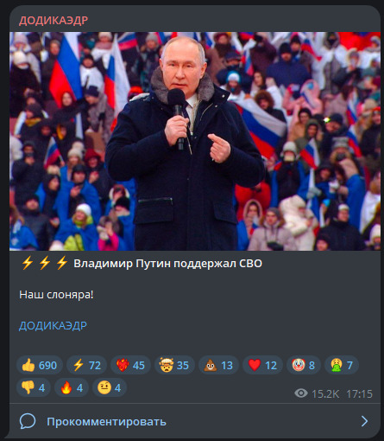The height and width of the screenshot is (441, 384).
Task: Select the raised eyebrow face reaction
Action: [x=110, y=387]
